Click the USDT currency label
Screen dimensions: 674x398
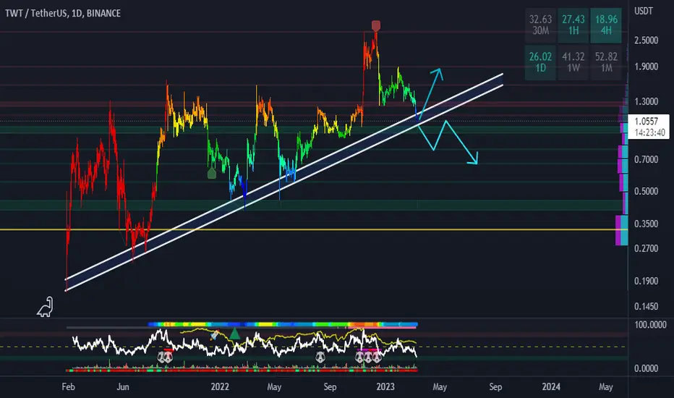[644, 11]
